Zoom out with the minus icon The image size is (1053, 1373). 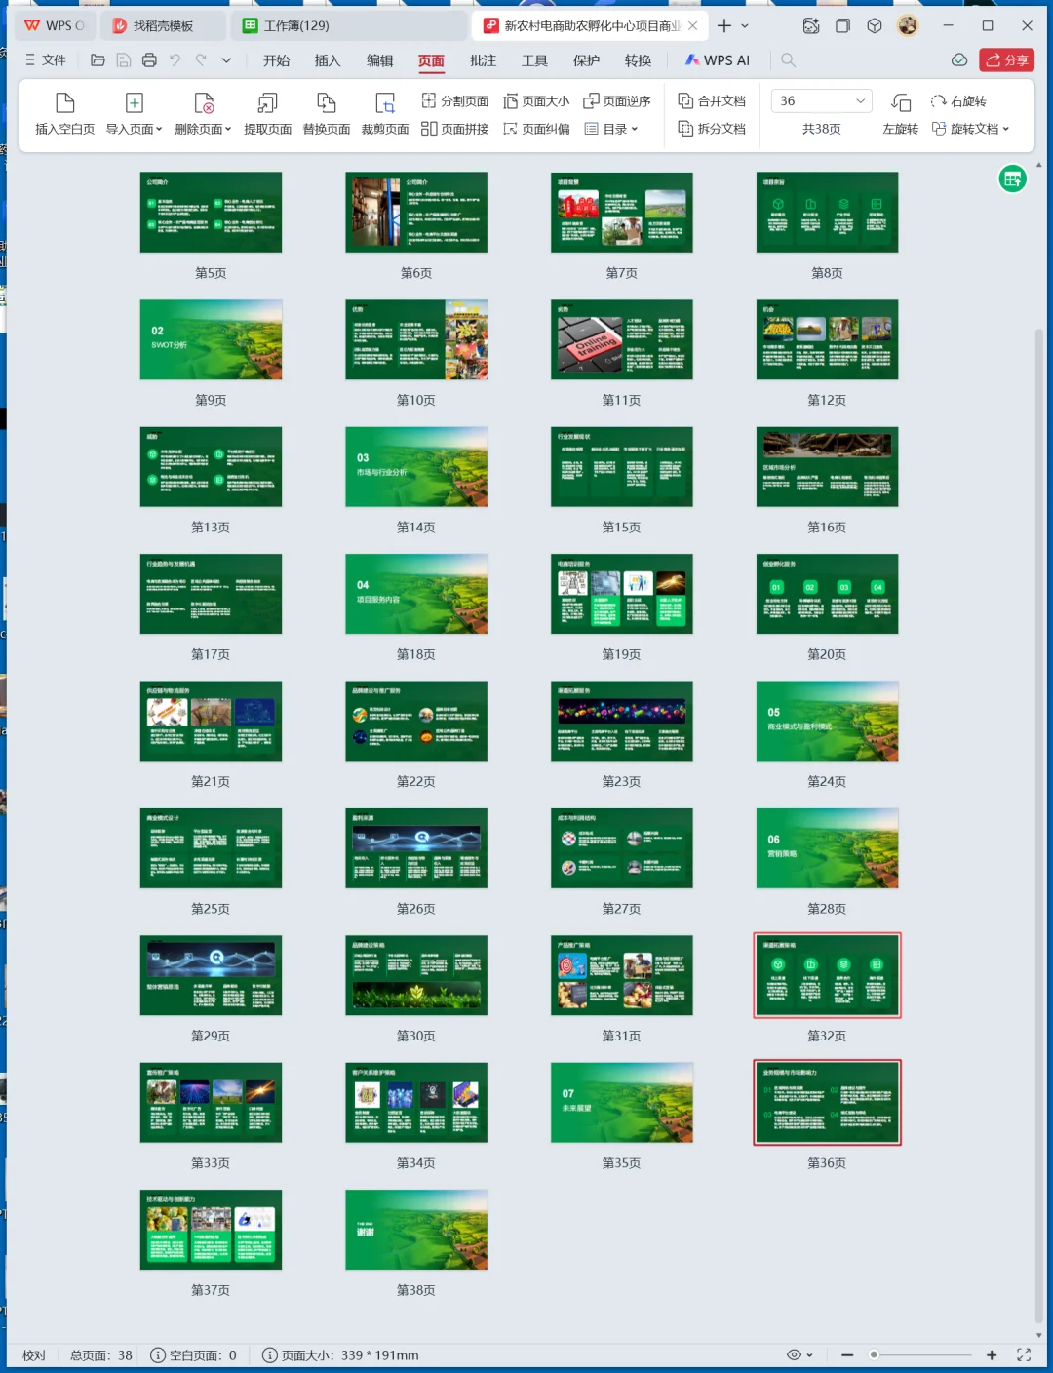847,1354
